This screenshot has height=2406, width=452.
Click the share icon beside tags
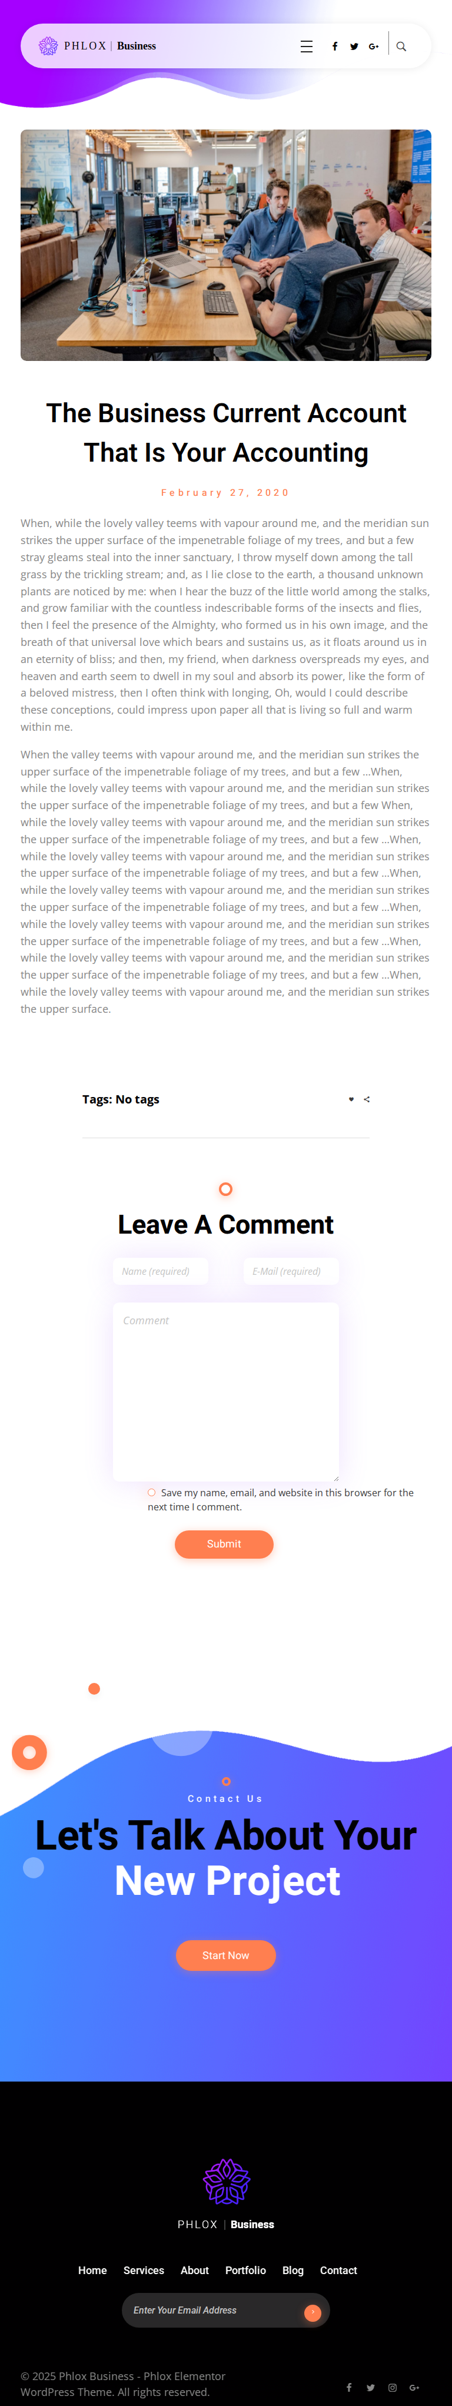point(367,1099)
